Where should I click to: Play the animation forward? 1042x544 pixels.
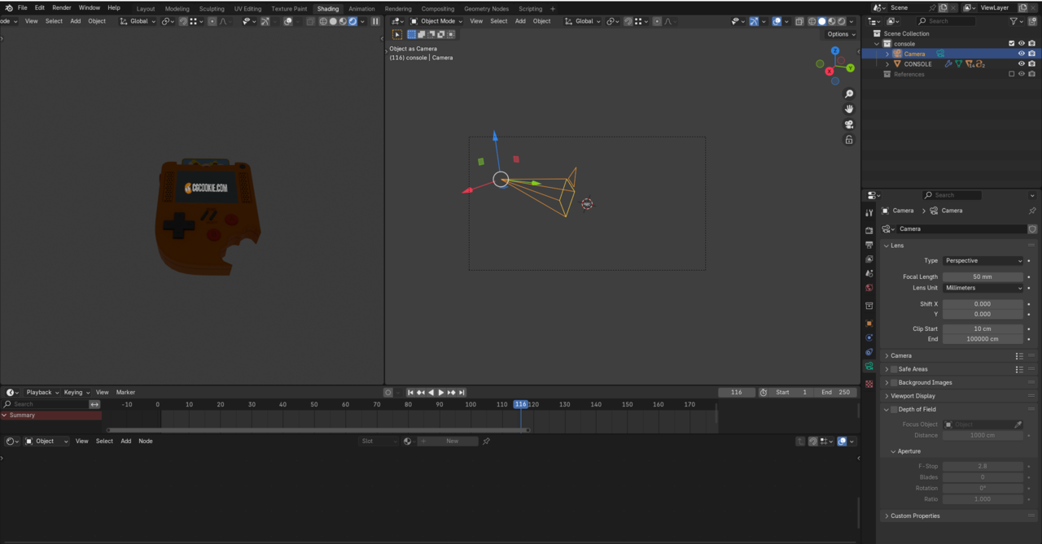(441, 393)
